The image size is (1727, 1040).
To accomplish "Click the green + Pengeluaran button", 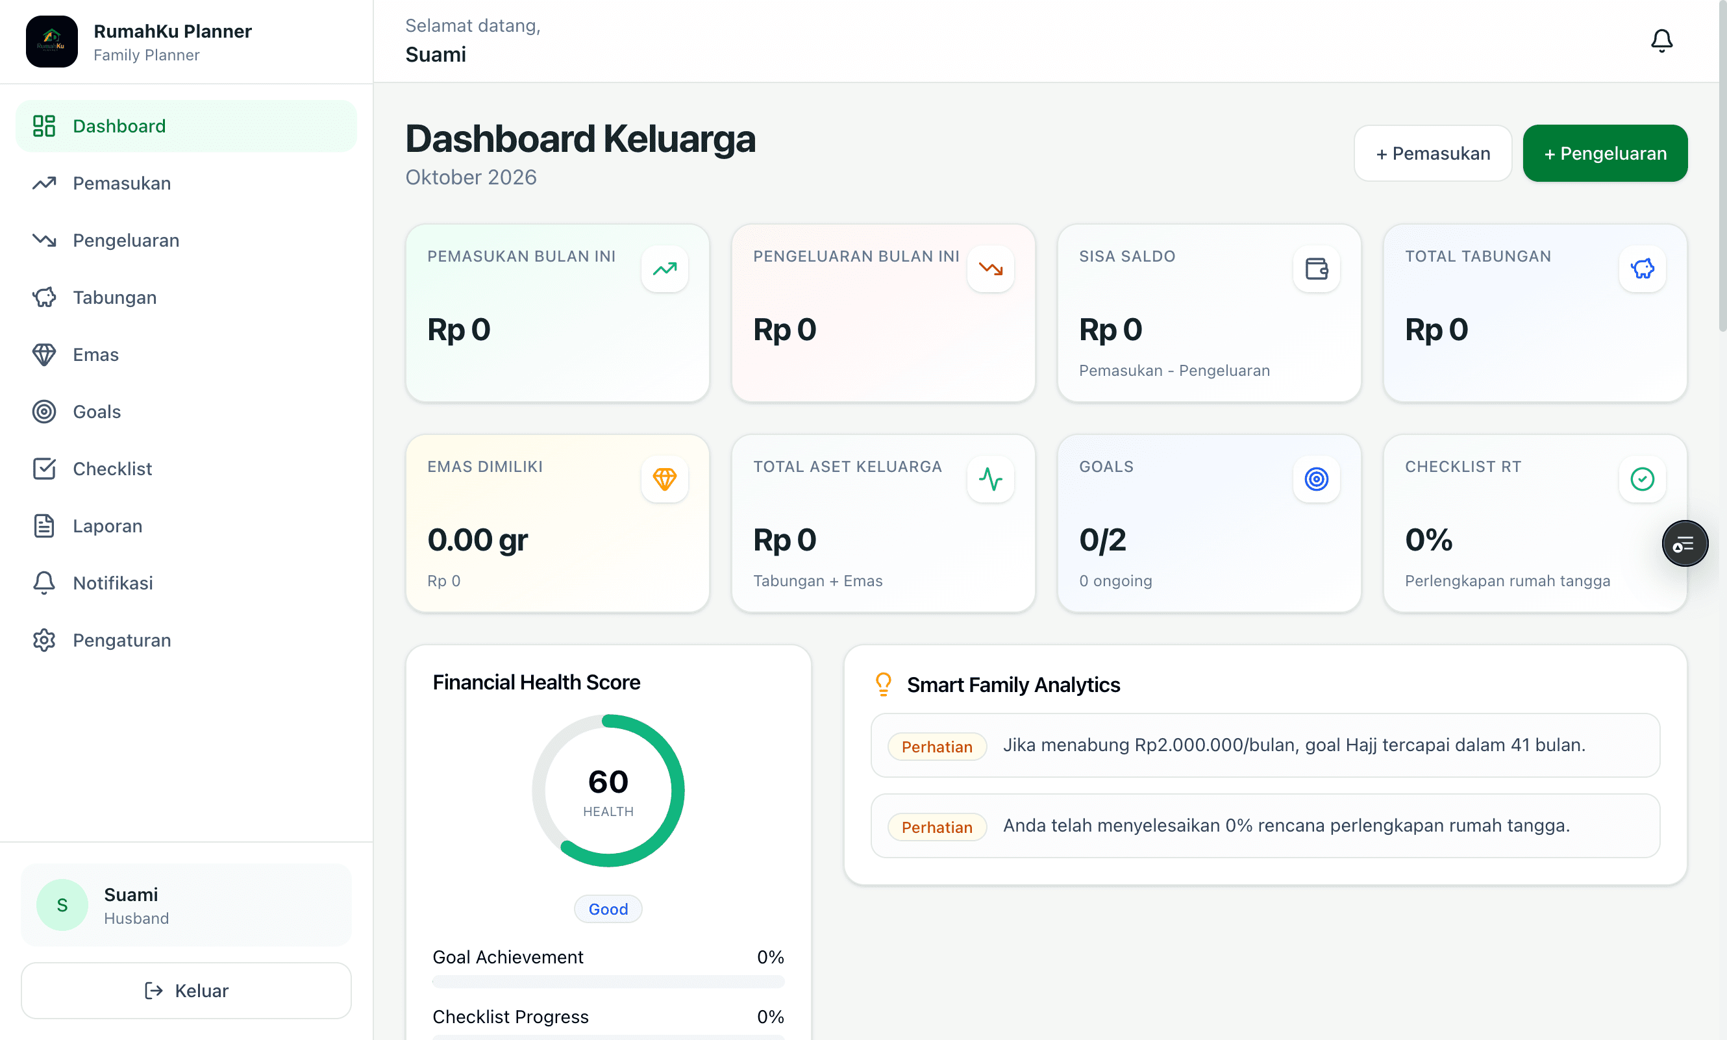I will [x=1605, y=153].
